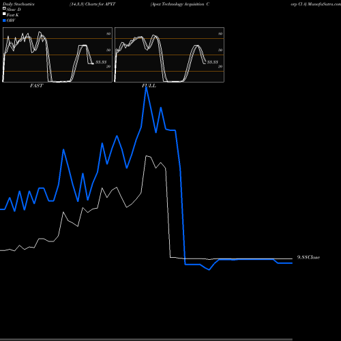
Task: Click the Fast K legend swatch
Action: 4,14
